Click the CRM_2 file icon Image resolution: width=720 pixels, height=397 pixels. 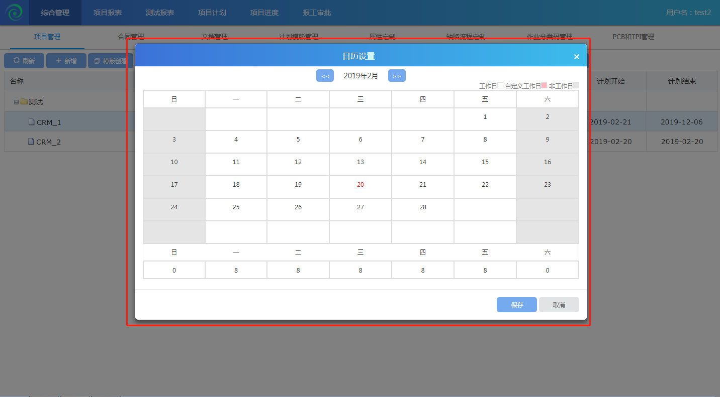coord(31,142)
